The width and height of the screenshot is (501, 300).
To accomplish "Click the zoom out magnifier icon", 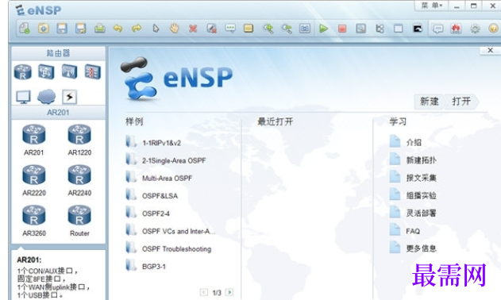I will (x=287, y=29).
